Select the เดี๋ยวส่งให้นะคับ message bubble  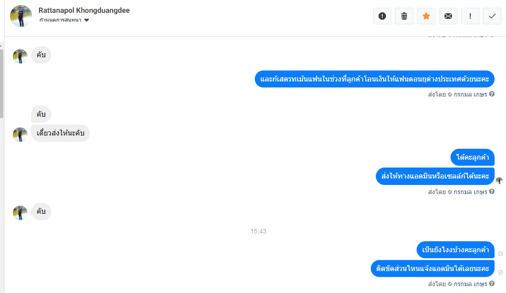tap(60, 133)
